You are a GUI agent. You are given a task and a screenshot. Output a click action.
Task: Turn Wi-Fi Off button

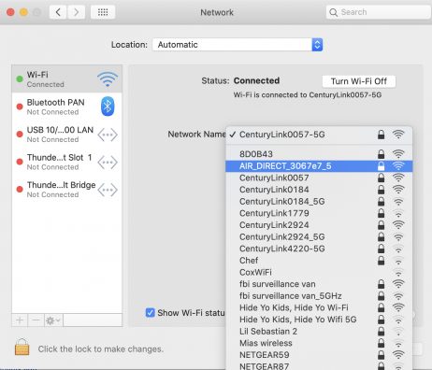tap(359, 81)
